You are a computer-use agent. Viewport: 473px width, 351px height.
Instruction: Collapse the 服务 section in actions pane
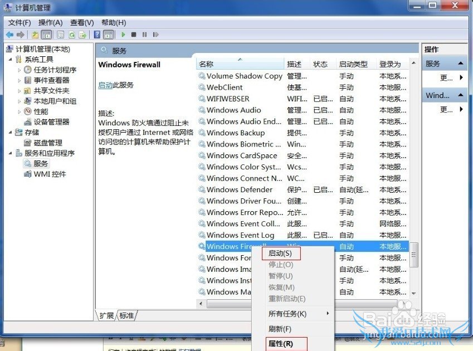(460, 64)
